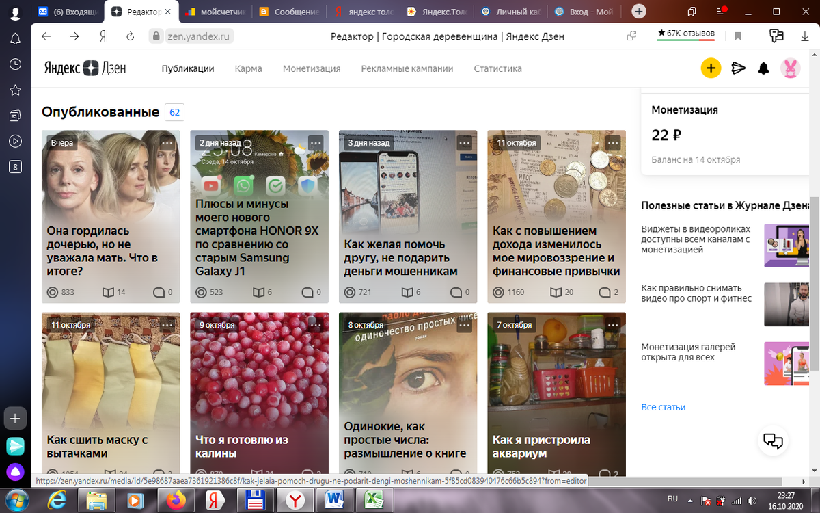Open the three-dot menu on HONOR 9X card

[315, 142]
